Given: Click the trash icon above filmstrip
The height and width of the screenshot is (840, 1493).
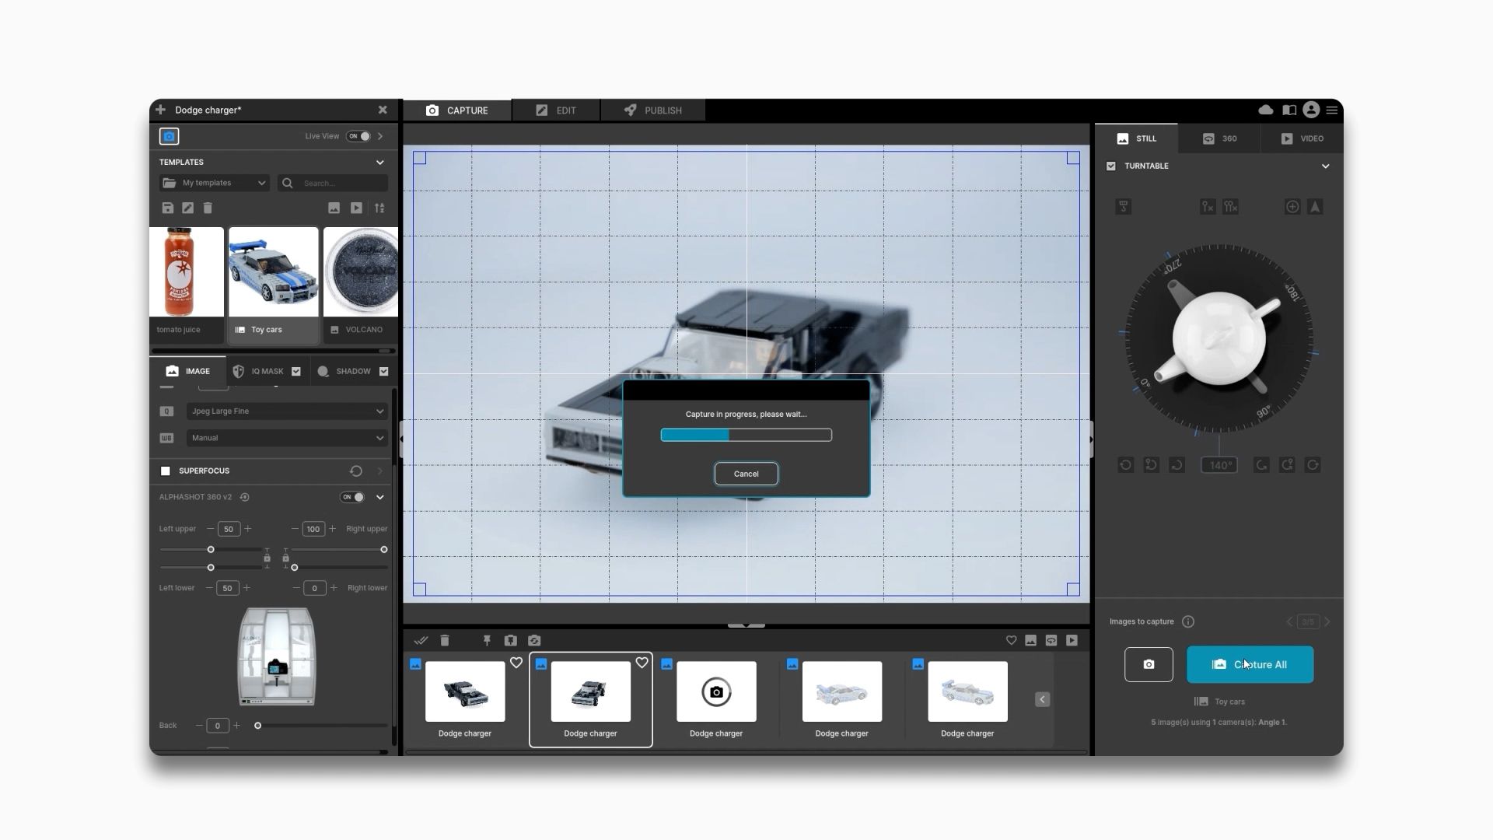Looking at the screenshot, I should [445, 640].
